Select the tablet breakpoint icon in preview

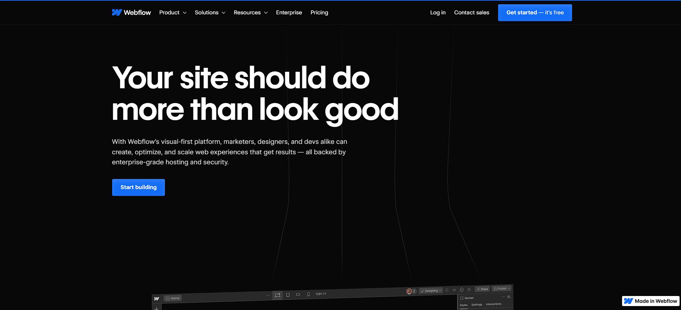[288, 295]
